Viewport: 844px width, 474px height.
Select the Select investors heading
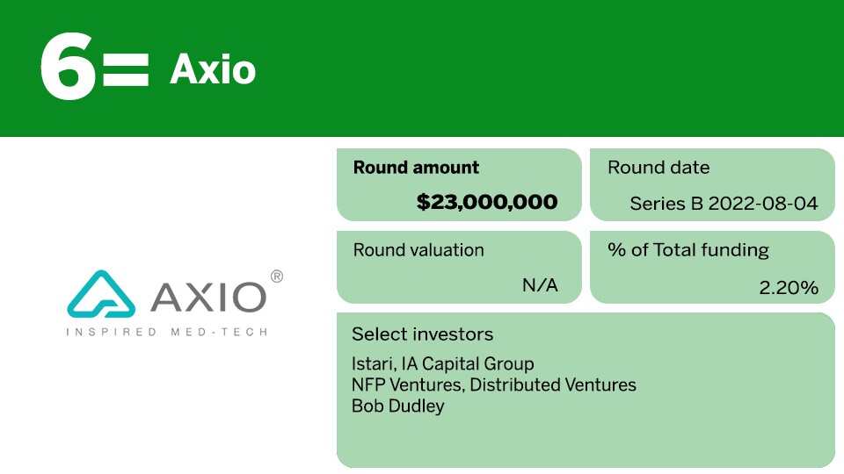422,334
